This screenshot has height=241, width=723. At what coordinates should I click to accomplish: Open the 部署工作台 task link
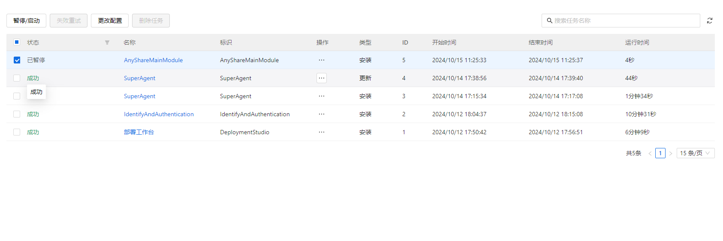[x=139, y=132]
